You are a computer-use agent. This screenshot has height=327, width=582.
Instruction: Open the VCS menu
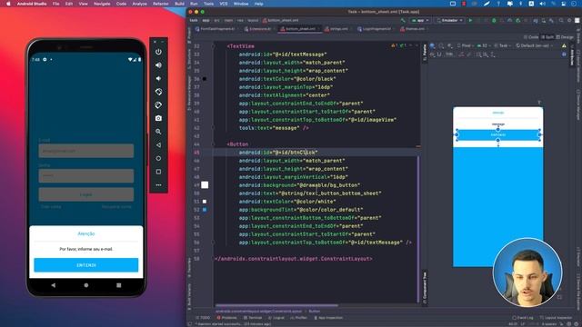click(x=224, y=4)
